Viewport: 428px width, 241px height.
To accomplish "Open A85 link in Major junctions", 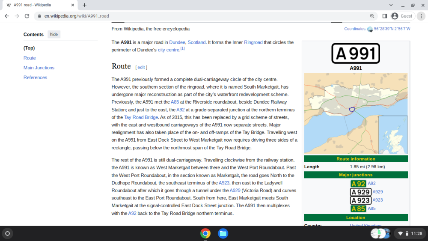I will pyautogui.click(x=372, y=208).
